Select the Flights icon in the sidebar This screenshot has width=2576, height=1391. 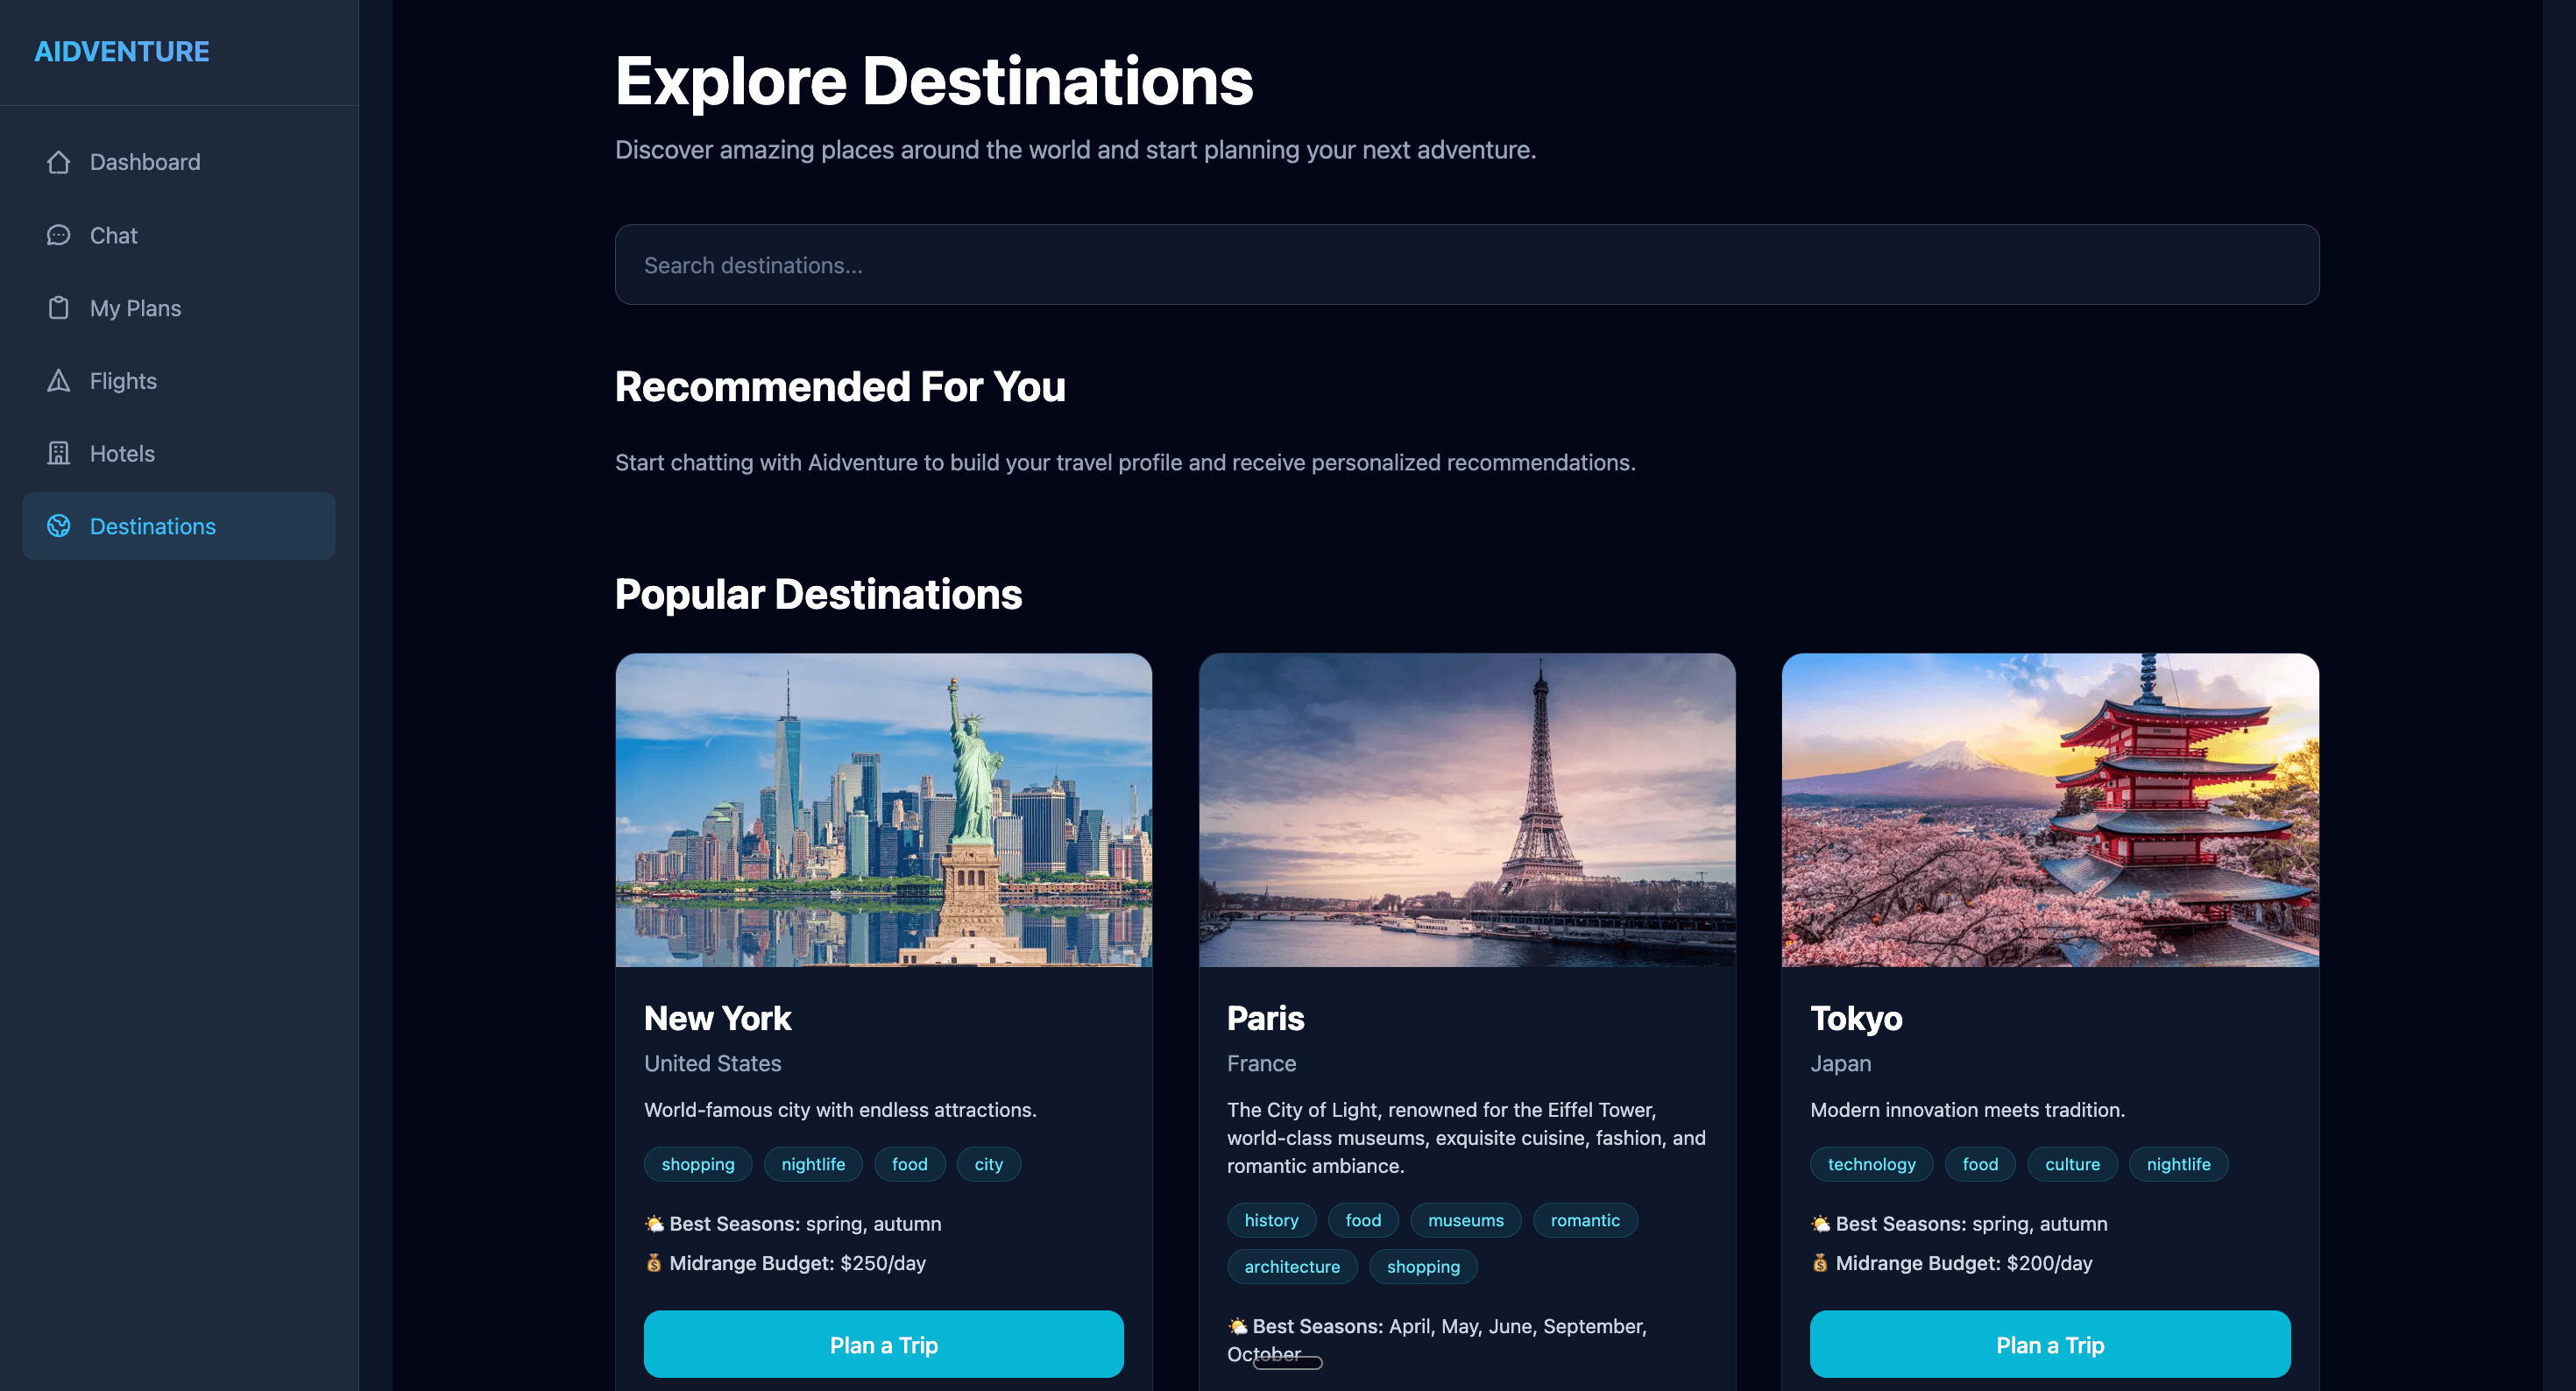59,381
